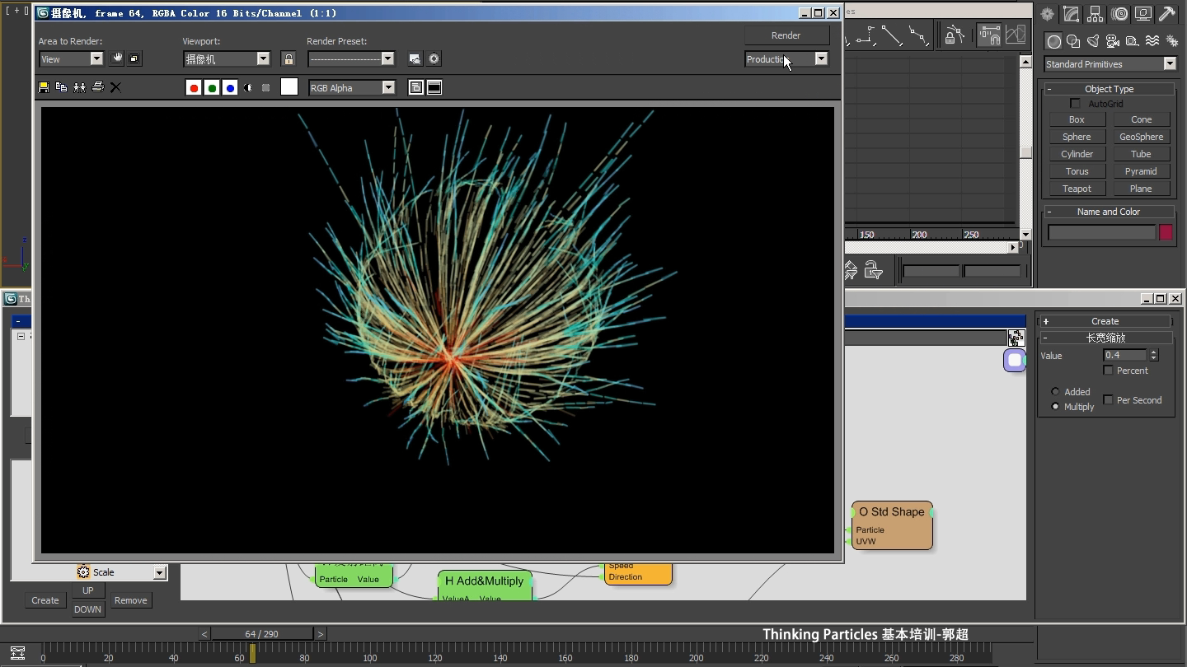Open the Render Preset dropdown
Image resolution: width=1187 pixels, height=667 pixels.
351,59
